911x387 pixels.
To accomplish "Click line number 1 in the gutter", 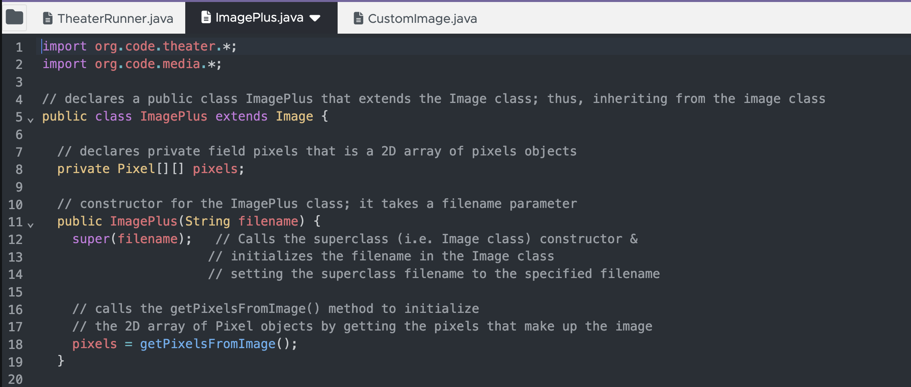I will click(x=19, y=47).
